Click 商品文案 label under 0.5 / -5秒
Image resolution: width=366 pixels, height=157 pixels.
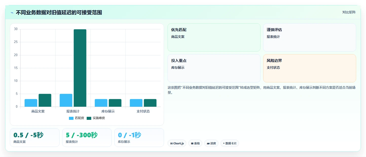(20, 142)
